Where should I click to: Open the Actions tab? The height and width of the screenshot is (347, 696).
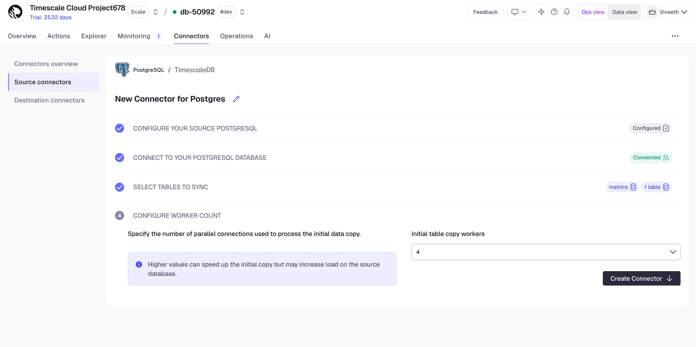(59, 36)
